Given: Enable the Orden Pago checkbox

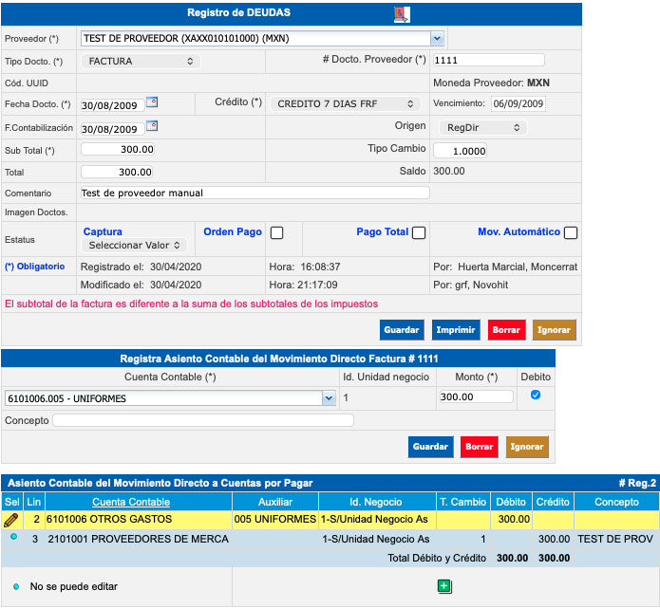Looking at the screenshot, I should [277, 232].
